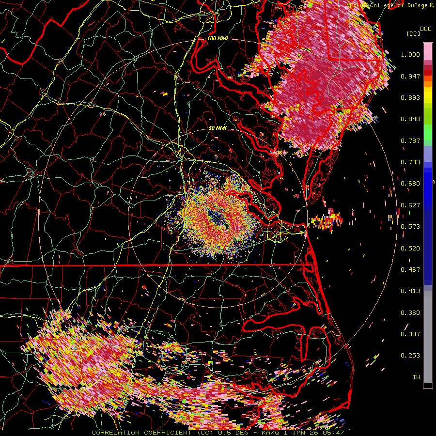Click the 0.520 legend value

(x=410, y=249)
